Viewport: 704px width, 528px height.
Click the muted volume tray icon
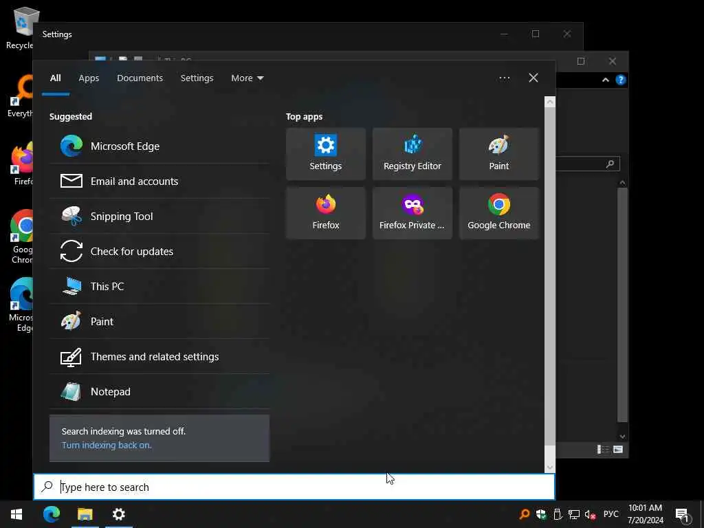coord(590,514)
